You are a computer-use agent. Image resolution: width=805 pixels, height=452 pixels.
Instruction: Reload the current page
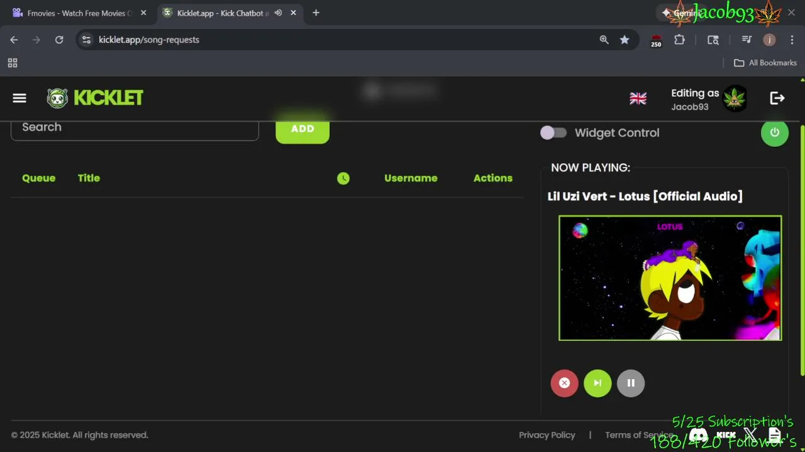click(59, 40)
